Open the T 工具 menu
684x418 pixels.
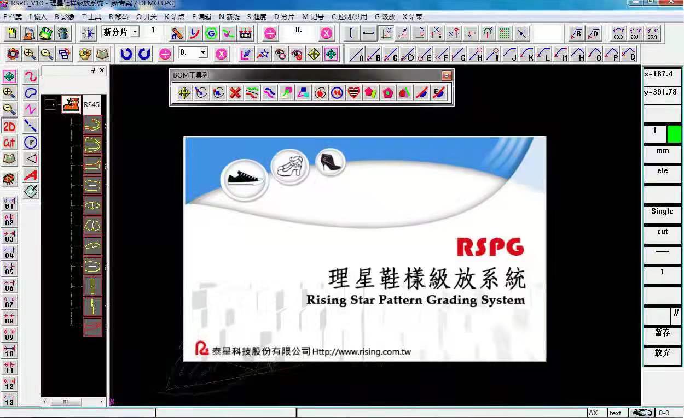pos(91,16)
